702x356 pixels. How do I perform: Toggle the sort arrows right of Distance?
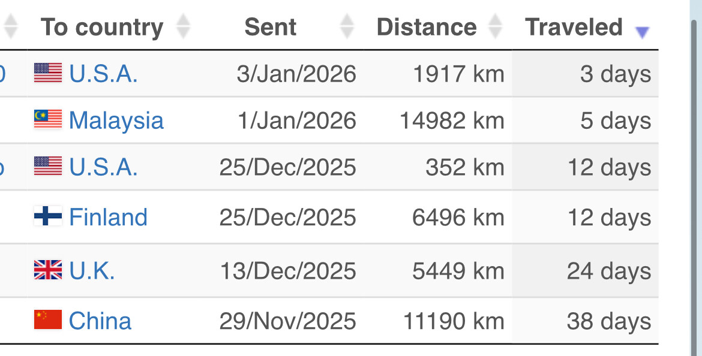tap(495, 27)
